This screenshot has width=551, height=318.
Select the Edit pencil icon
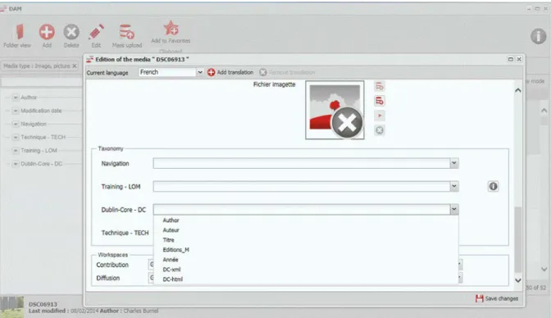tap(96, 32)
